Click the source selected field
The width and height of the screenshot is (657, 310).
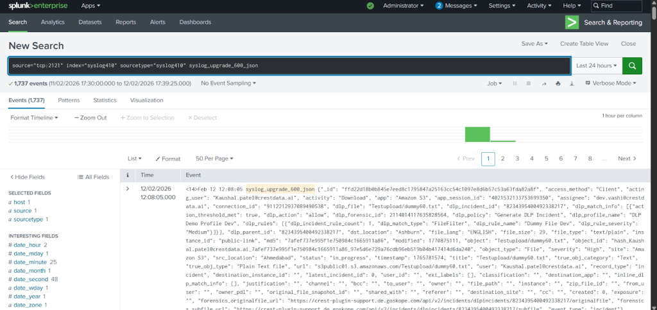coord(22,211)
